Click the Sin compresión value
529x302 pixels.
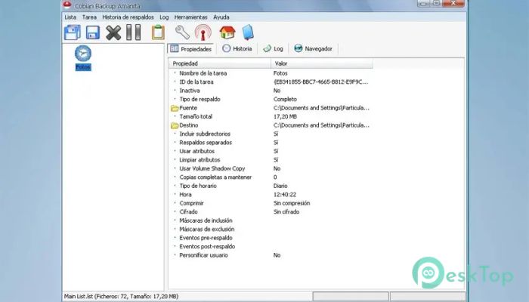(x=292, y=203)
